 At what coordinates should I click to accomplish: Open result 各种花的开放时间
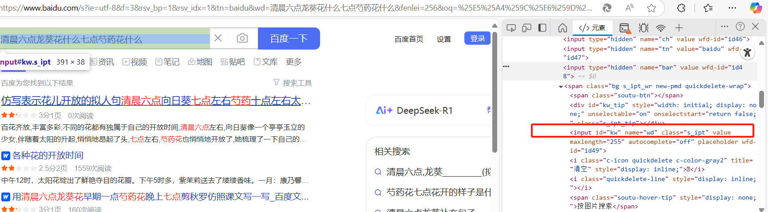click(x=48, y=155)
